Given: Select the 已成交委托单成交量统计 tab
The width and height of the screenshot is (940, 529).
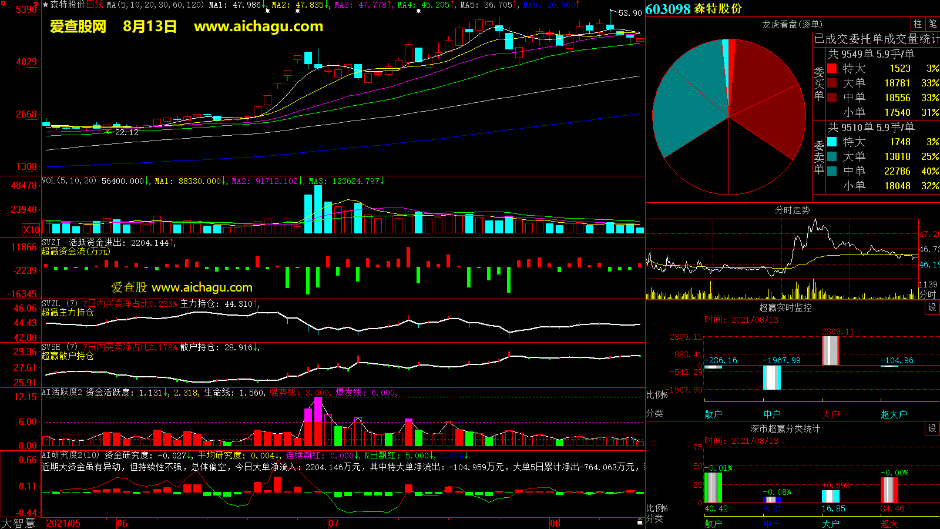Looking at the screenshot, I should point(877,39).
